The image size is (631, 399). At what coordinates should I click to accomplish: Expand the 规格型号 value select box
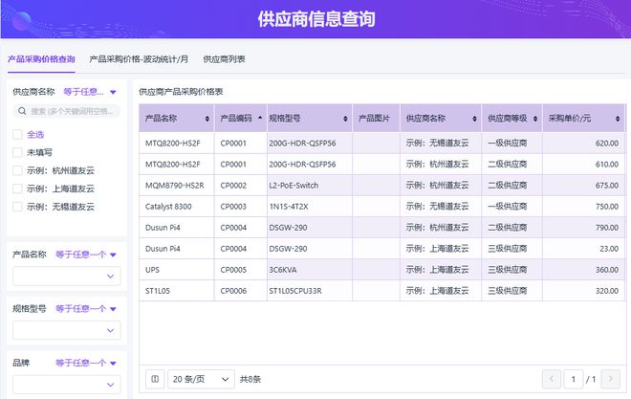pos(67,330)
